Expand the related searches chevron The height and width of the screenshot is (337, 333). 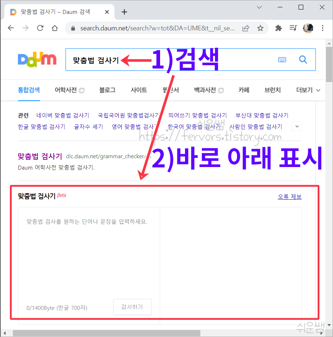click(297, 126)
